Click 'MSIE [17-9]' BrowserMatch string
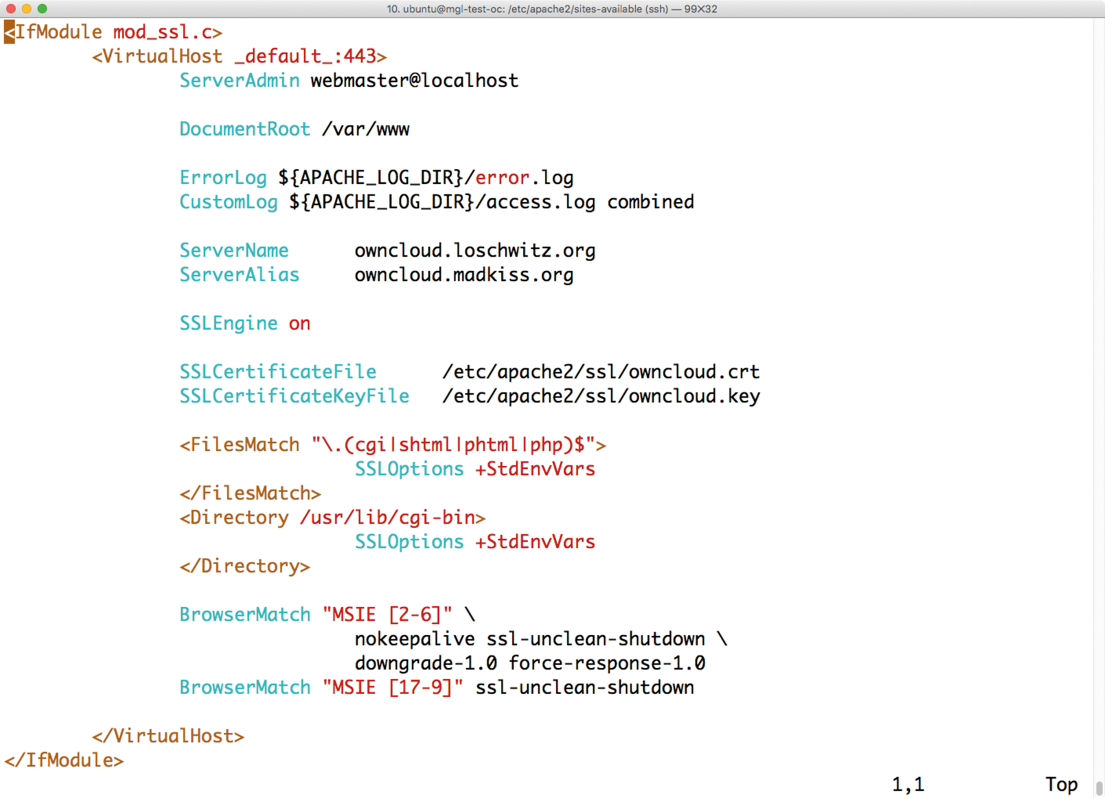This screenshot has height=798, width=1105. [x=393, y=688]
